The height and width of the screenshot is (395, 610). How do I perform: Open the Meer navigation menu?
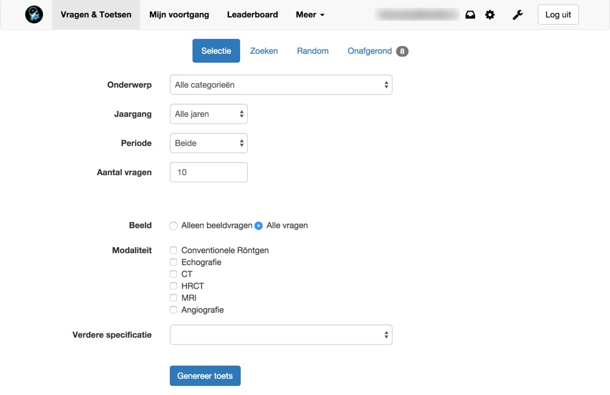(x=310, y=14)
